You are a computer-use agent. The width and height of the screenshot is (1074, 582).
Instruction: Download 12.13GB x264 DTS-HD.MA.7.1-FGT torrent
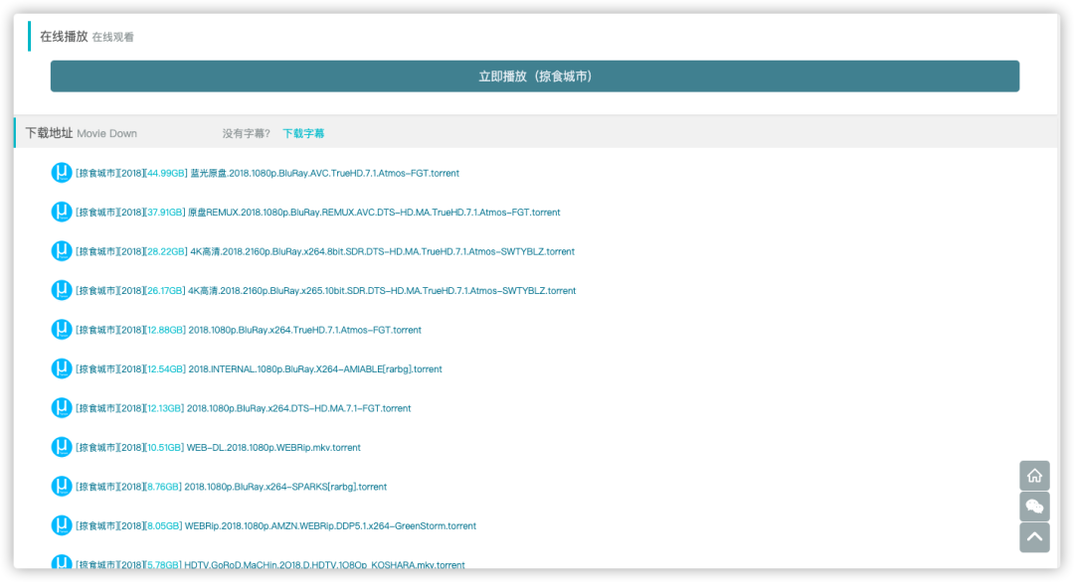244,408
